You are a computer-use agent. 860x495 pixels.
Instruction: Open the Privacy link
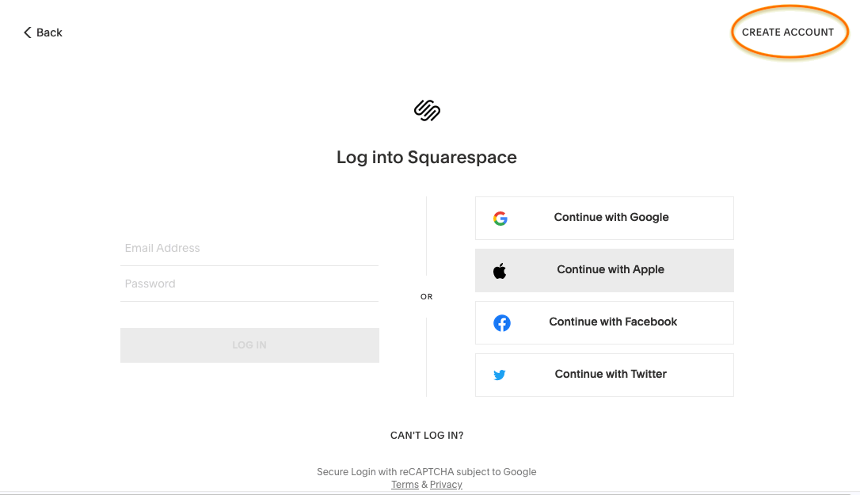(446, 485)
